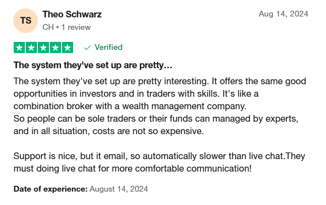Click the Verified checkmark icon
The width and height of the screenshot is (326, 205).
[x=87, y=48]
